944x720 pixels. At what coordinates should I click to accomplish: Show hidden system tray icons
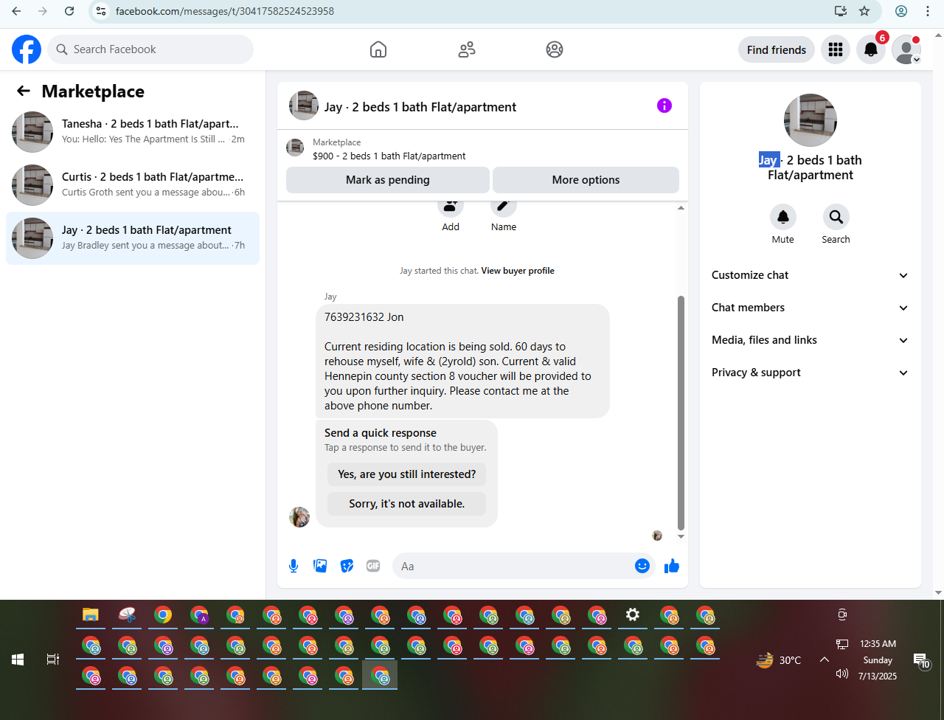825,660
